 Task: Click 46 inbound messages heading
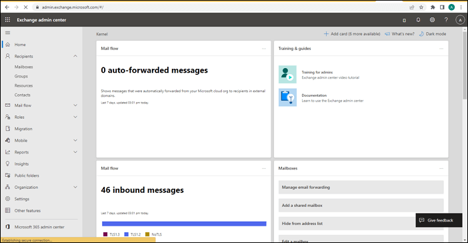point(143,190)
